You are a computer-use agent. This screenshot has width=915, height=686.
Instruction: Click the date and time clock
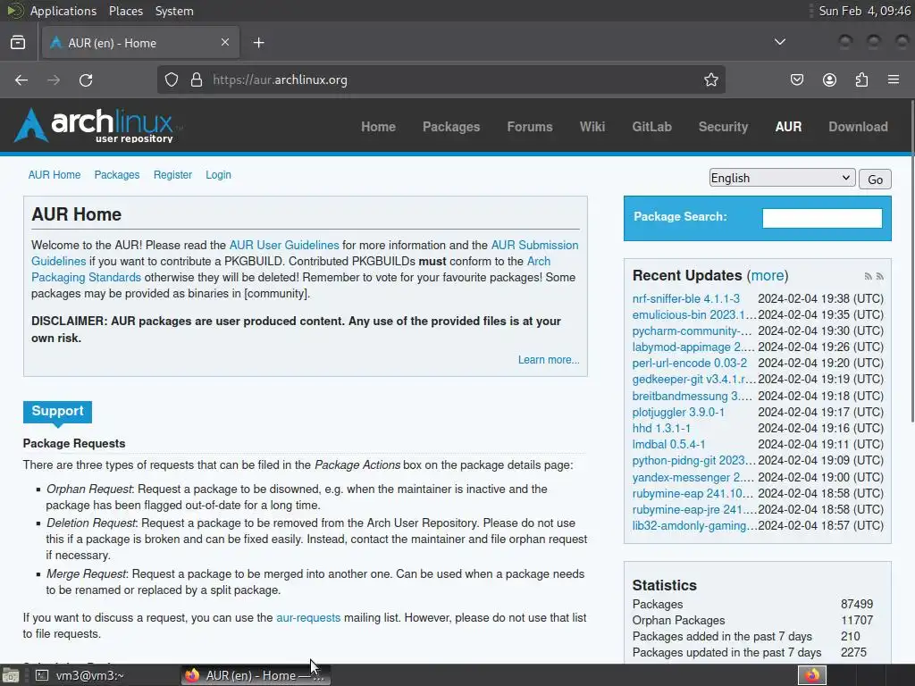[864, 11]
